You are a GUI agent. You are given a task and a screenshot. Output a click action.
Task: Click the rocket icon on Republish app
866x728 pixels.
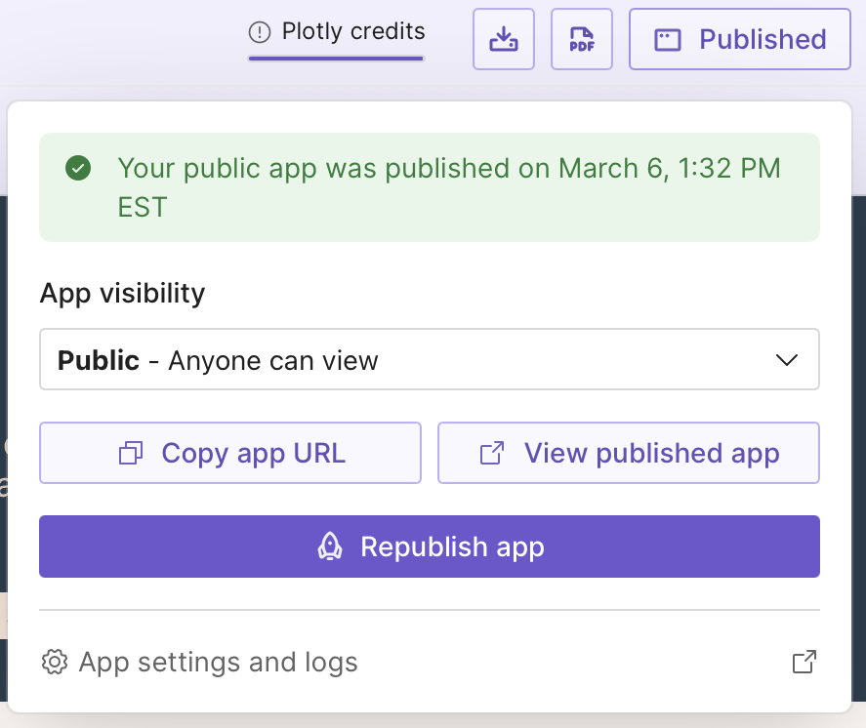pyautogui.click(x=330, y=546)
